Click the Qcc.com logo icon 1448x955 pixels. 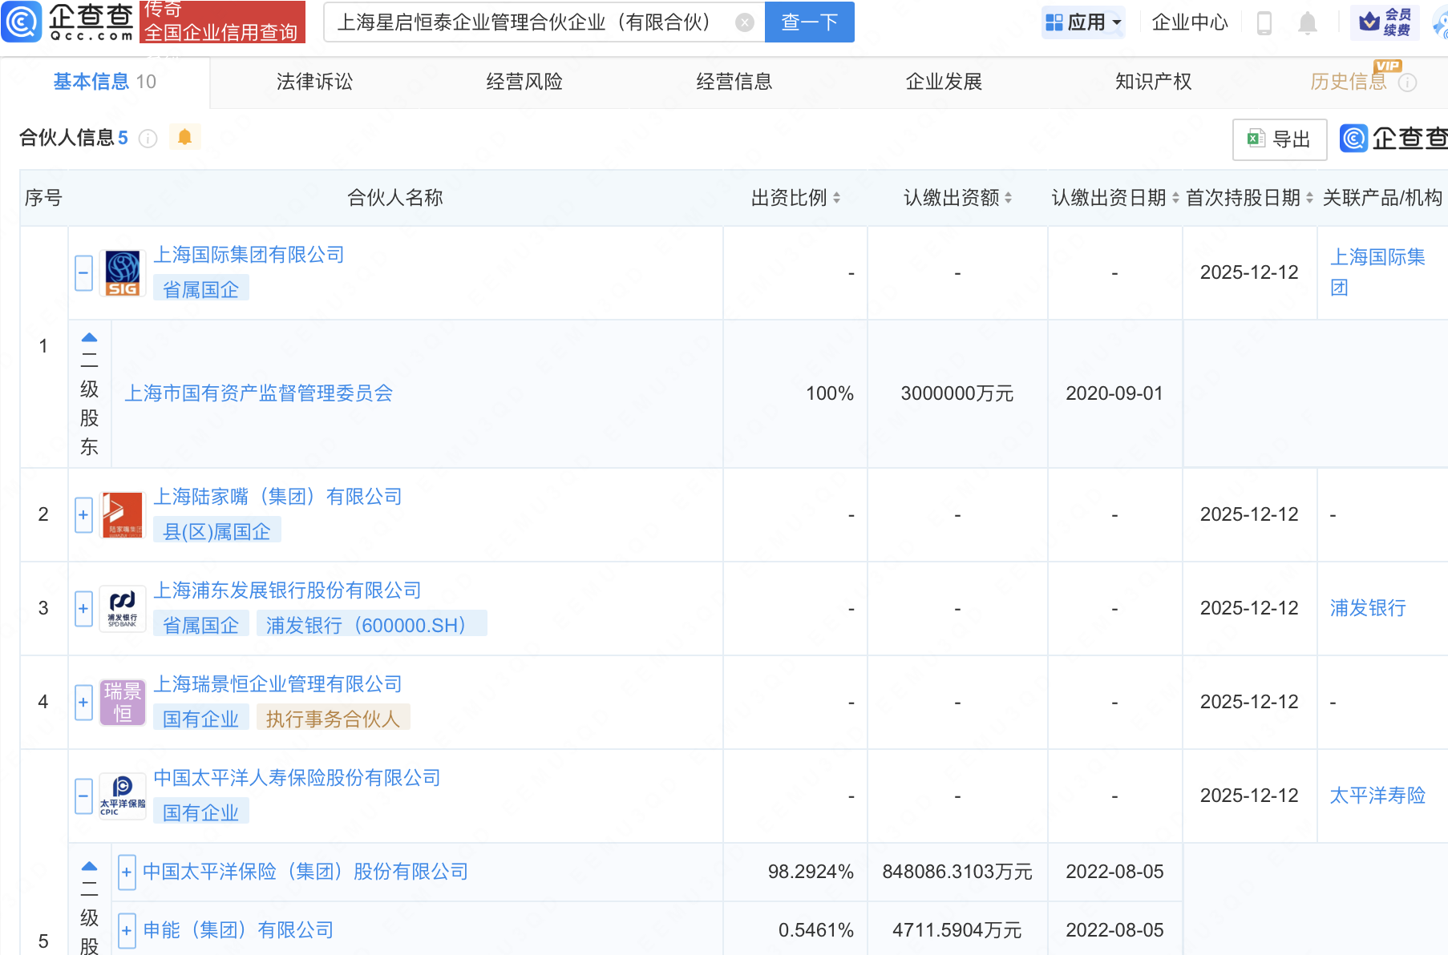pos(22,22)
